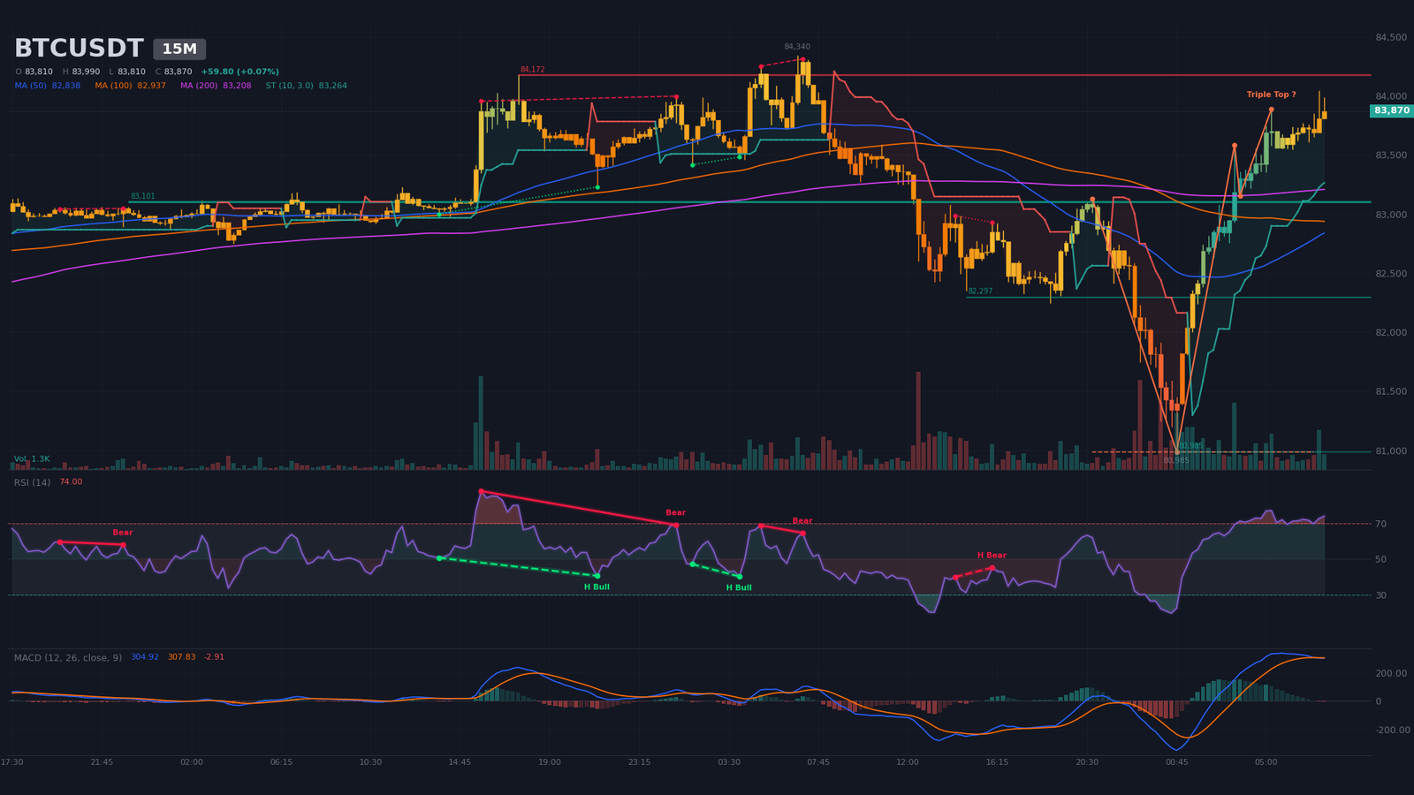Click the RSI 50 midline axis label
Screen dimensions: 1414x795
[1380, 559]
